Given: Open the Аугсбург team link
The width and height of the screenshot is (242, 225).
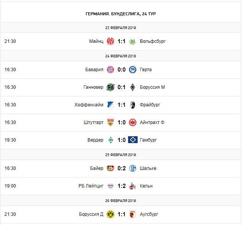Looking at the screenshot, I should pyautogui.click(x=149, y=214).
